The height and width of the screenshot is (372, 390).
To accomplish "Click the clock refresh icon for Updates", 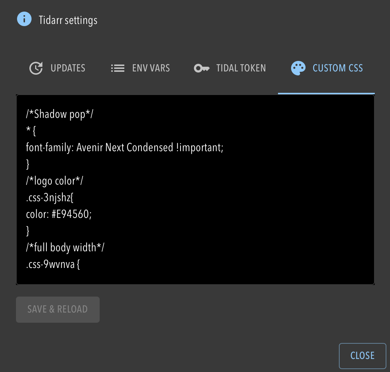I will (36, 68).
